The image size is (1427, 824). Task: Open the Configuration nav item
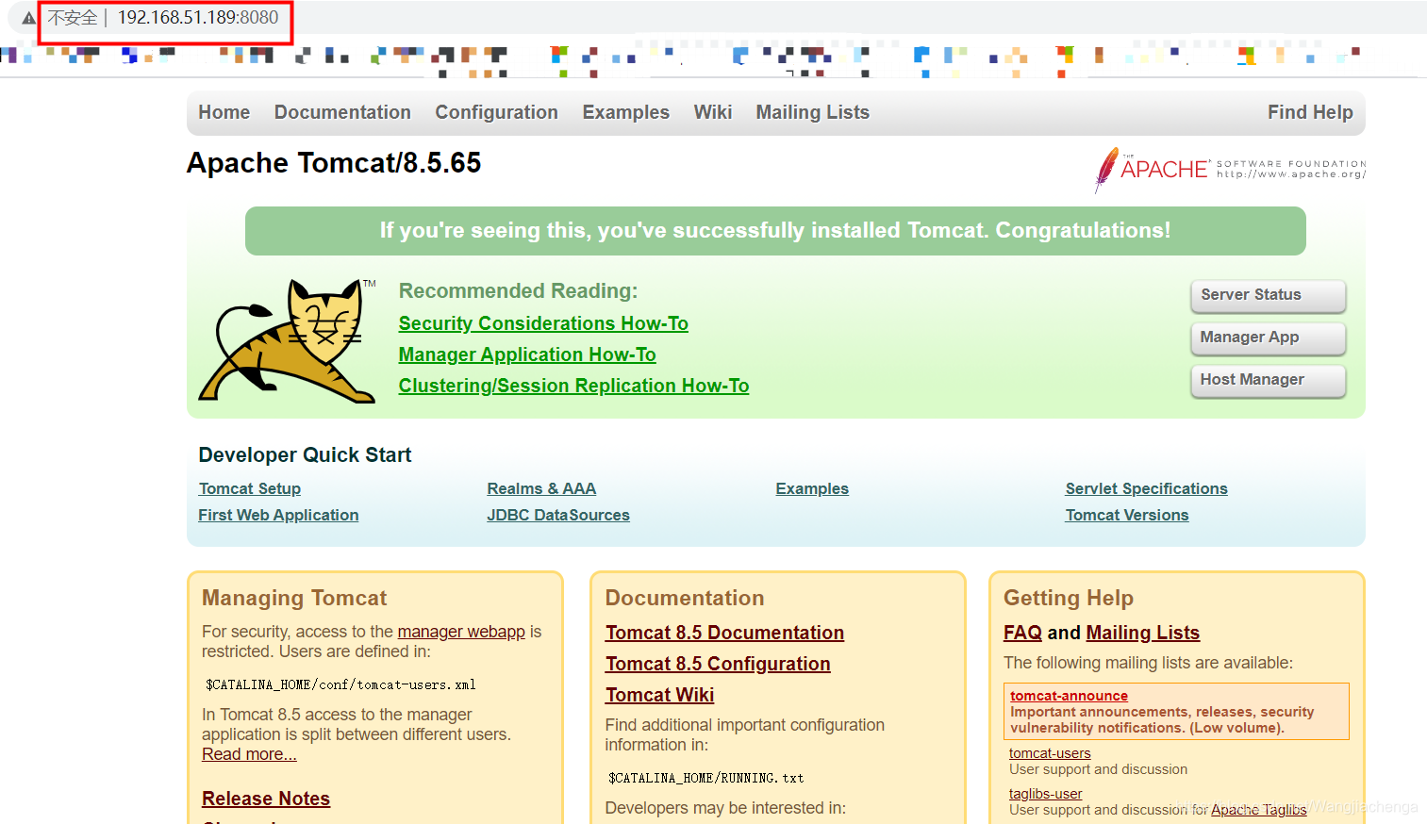coord(496,112)
